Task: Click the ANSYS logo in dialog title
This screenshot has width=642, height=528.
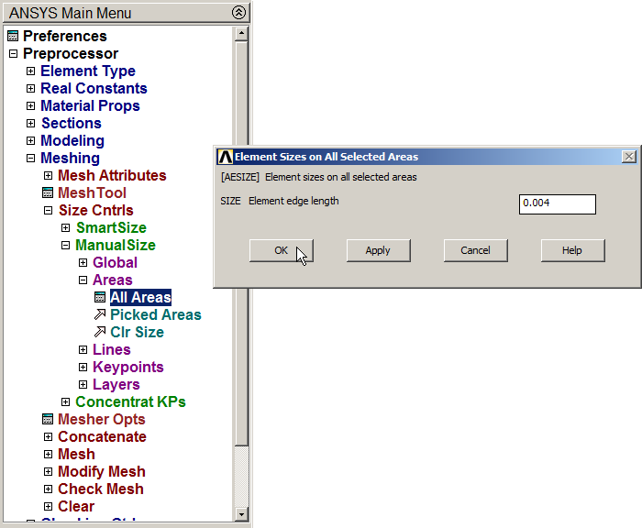Action: [x=225, y=157]
